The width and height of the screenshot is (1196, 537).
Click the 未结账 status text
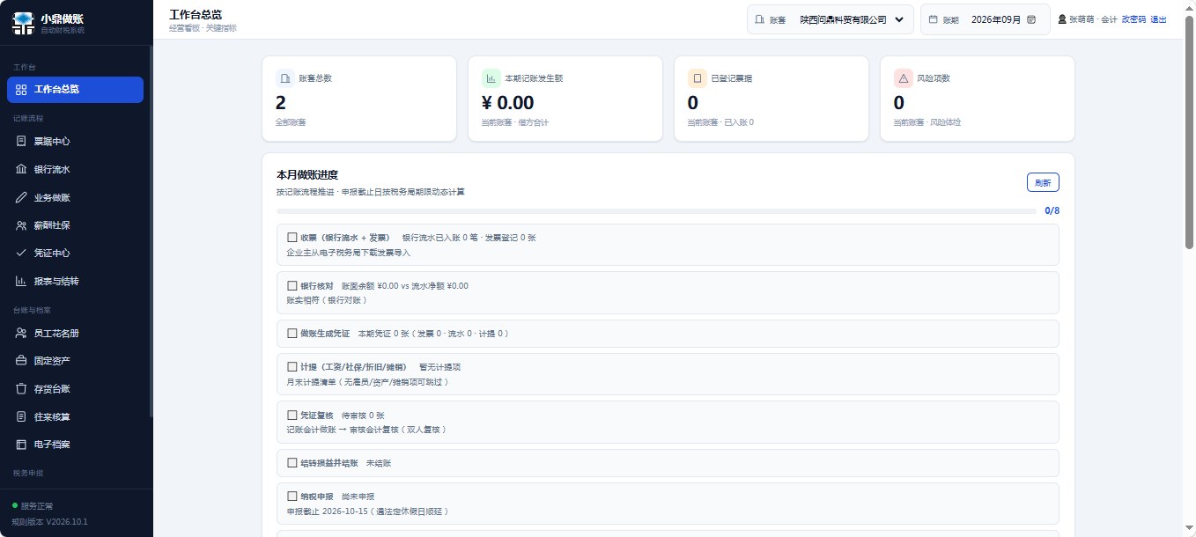coord(379,463)
